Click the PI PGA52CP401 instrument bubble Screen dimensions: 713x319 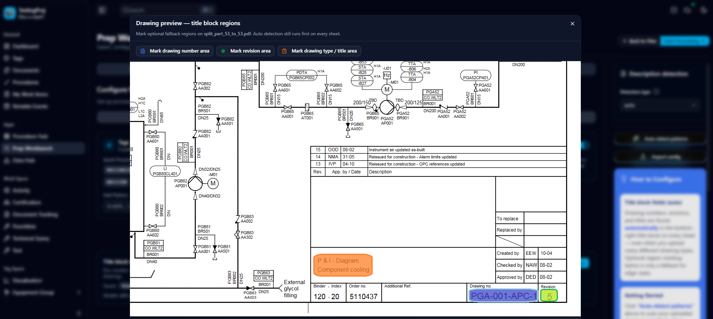click(x=476, y=75)
